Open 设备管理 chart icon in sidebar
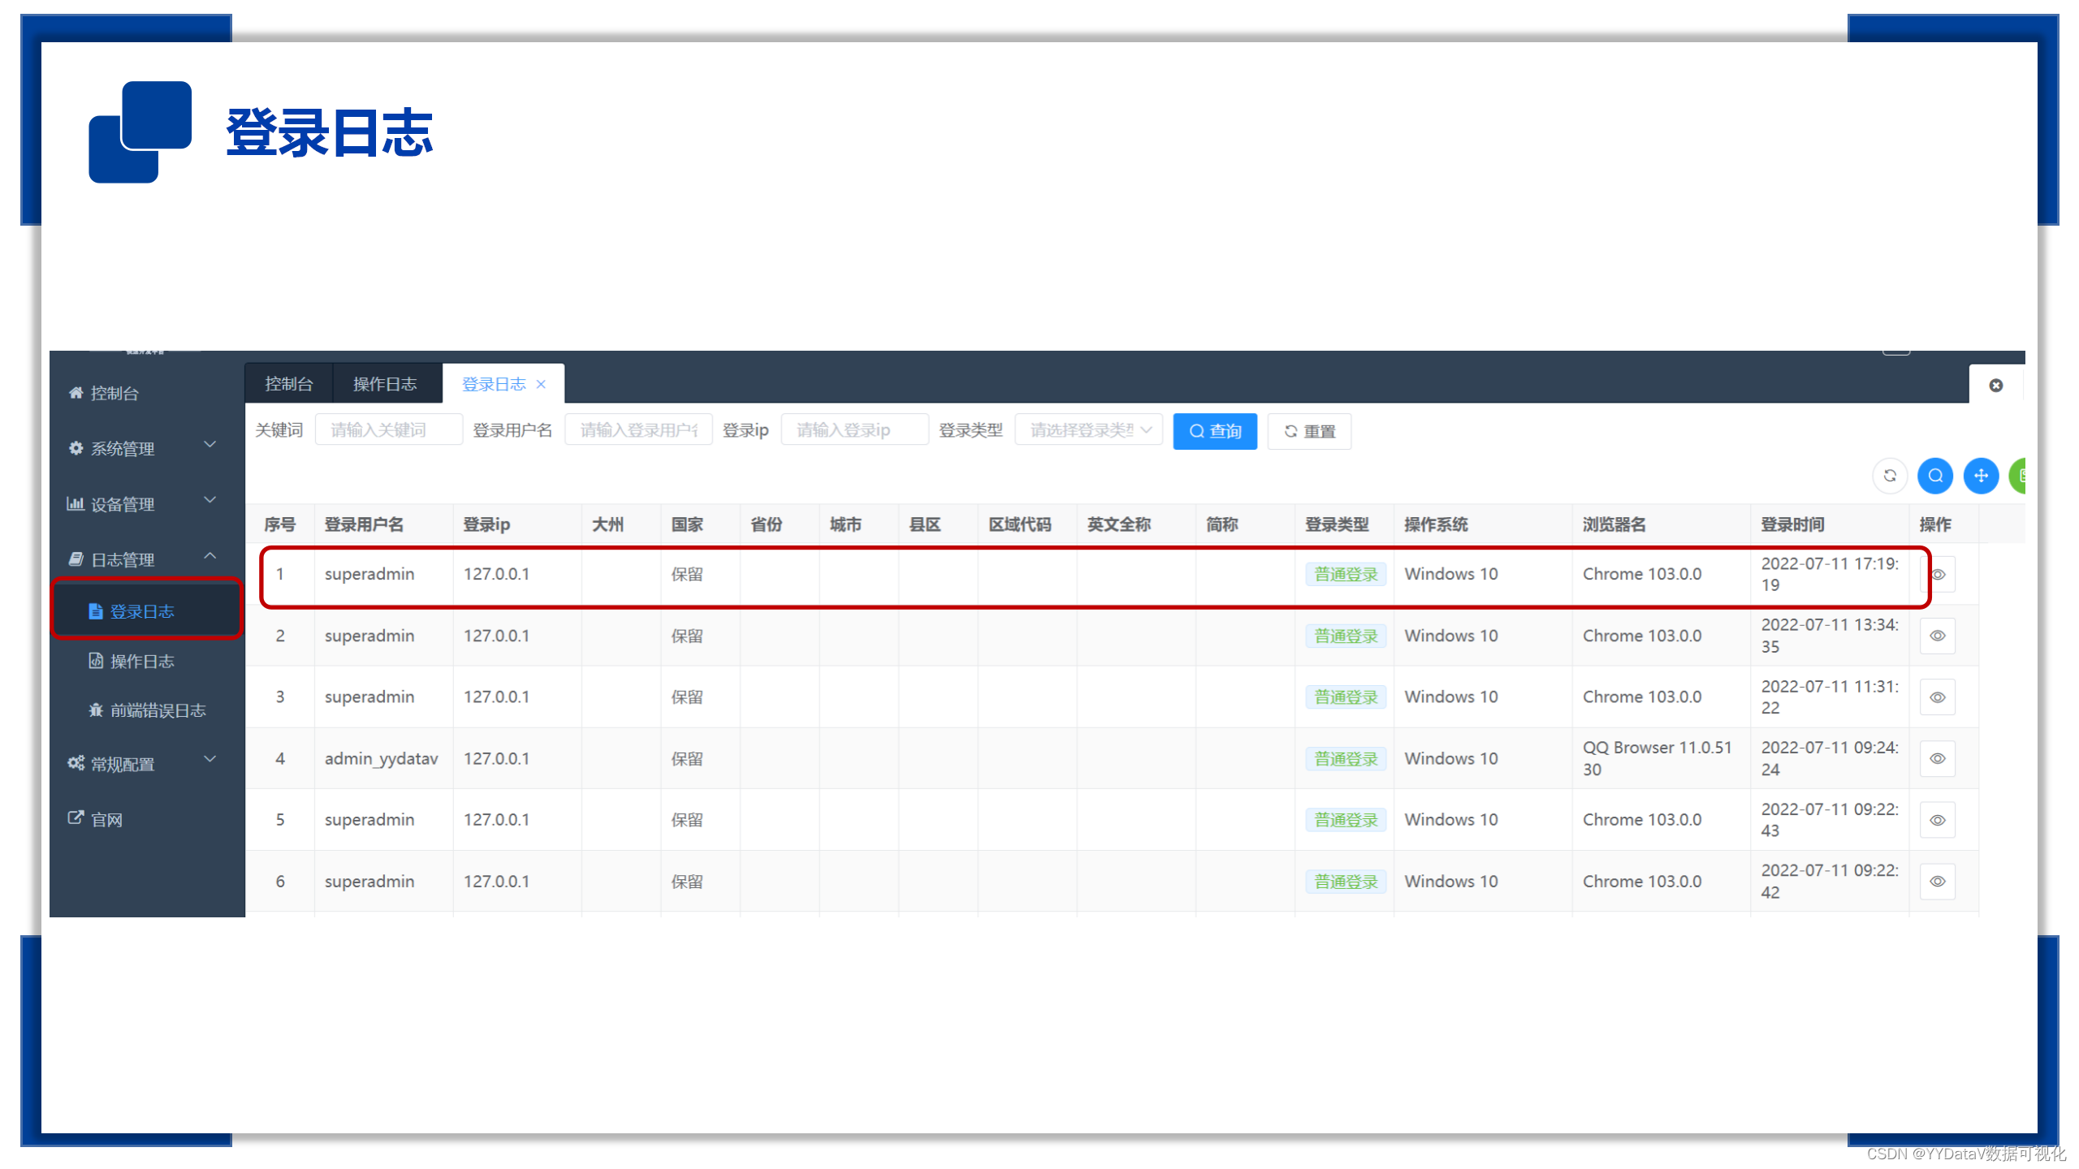The height and width of the screenshot is (1169, 2079). pos(76,503)
